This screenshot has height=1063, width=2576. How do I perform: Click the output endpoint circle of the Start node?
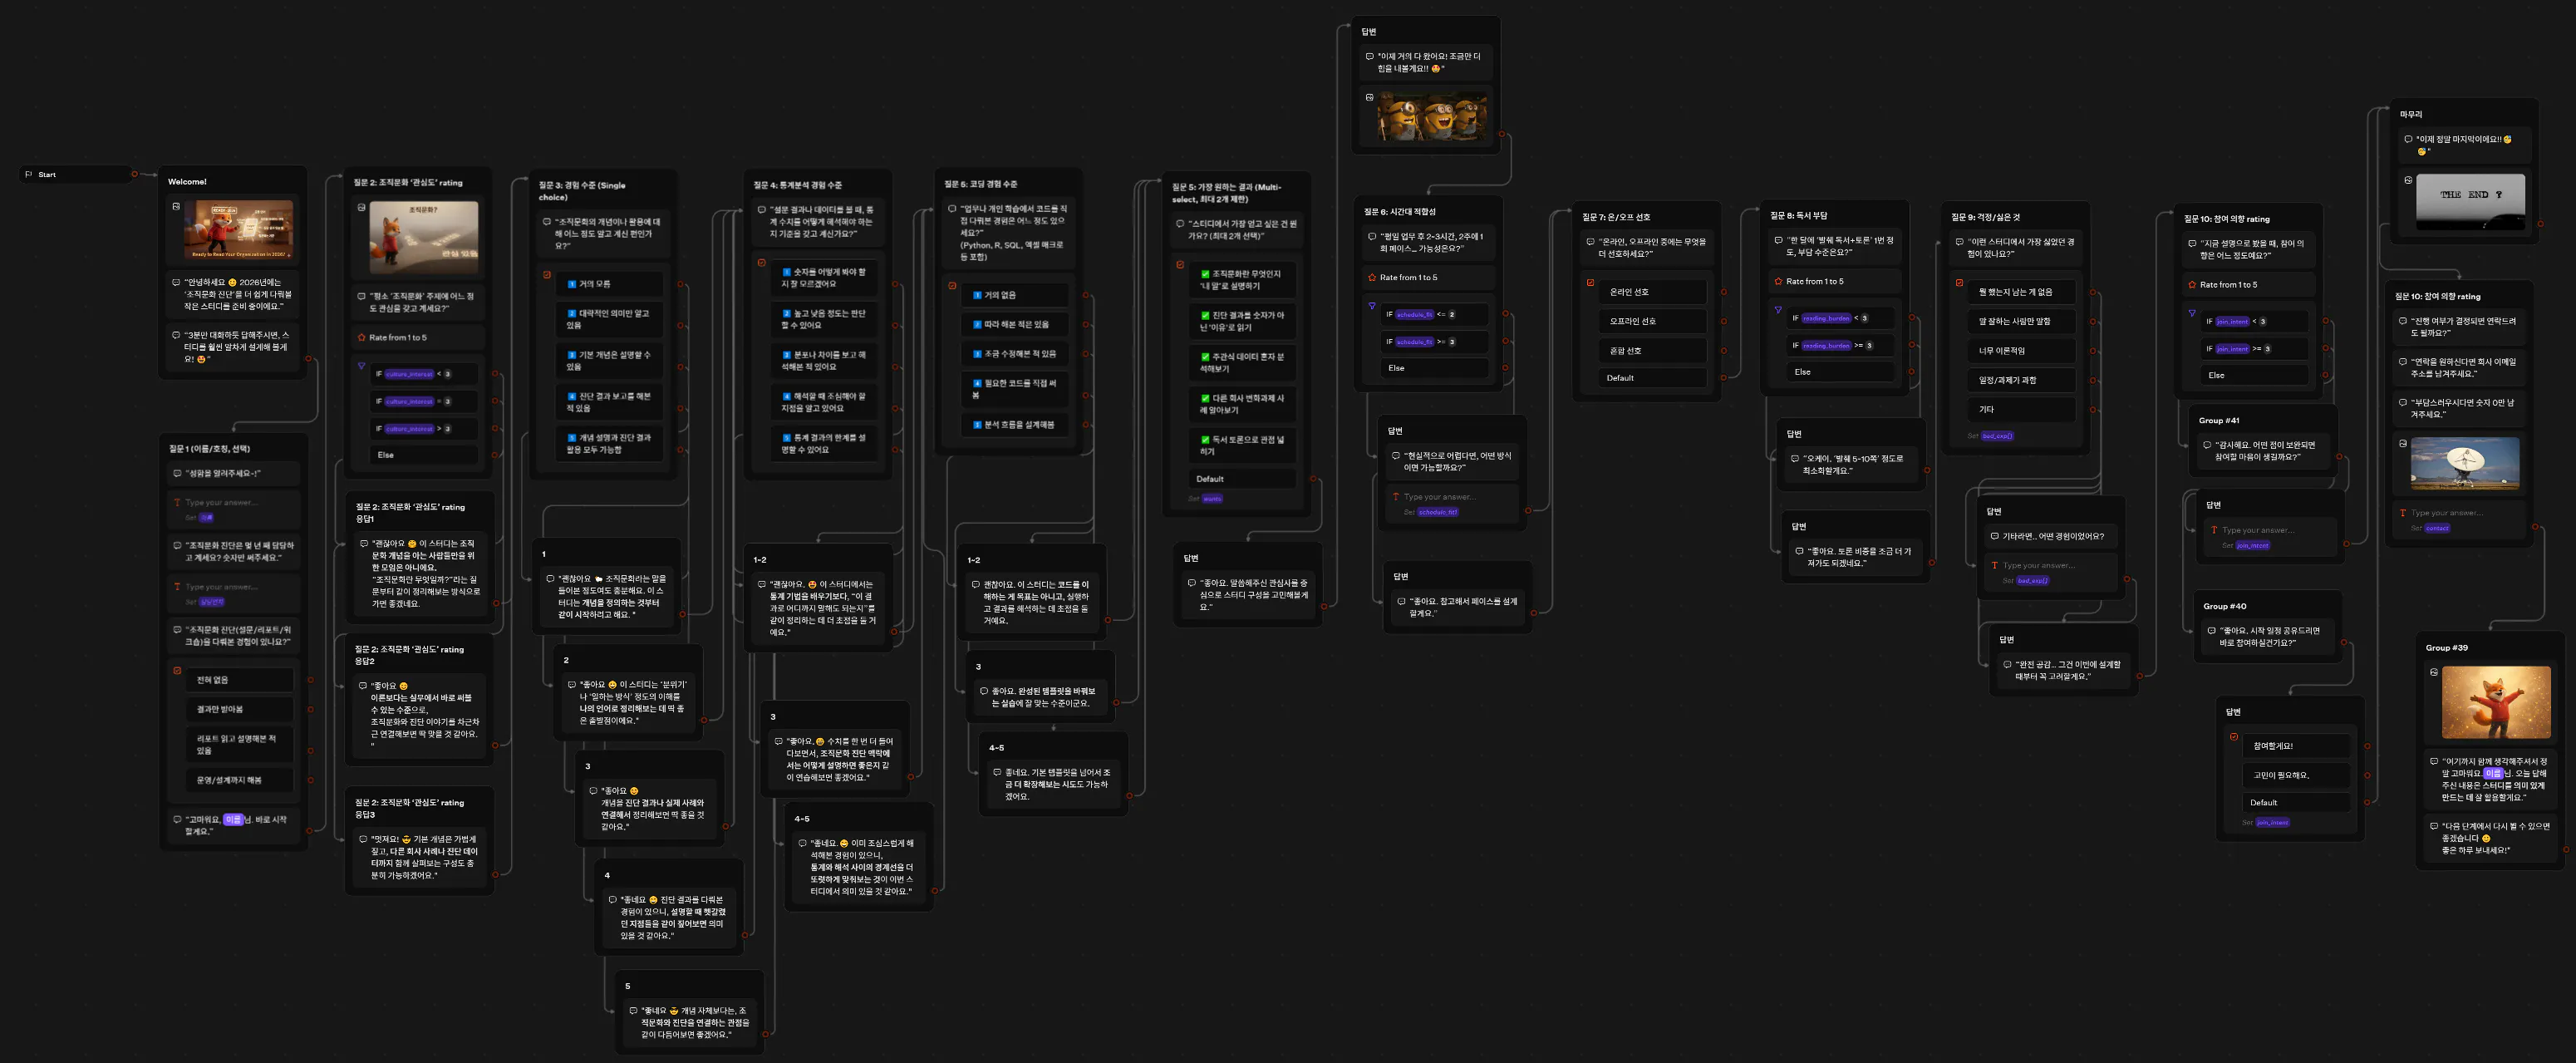(x=134, y=174)
